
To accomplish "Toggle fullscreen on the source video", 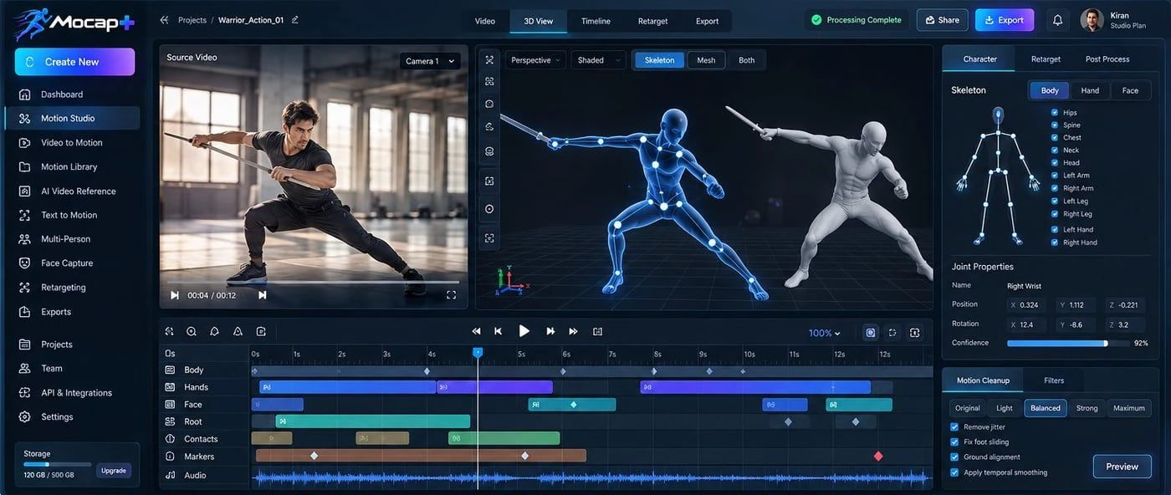I will point(452,295).
